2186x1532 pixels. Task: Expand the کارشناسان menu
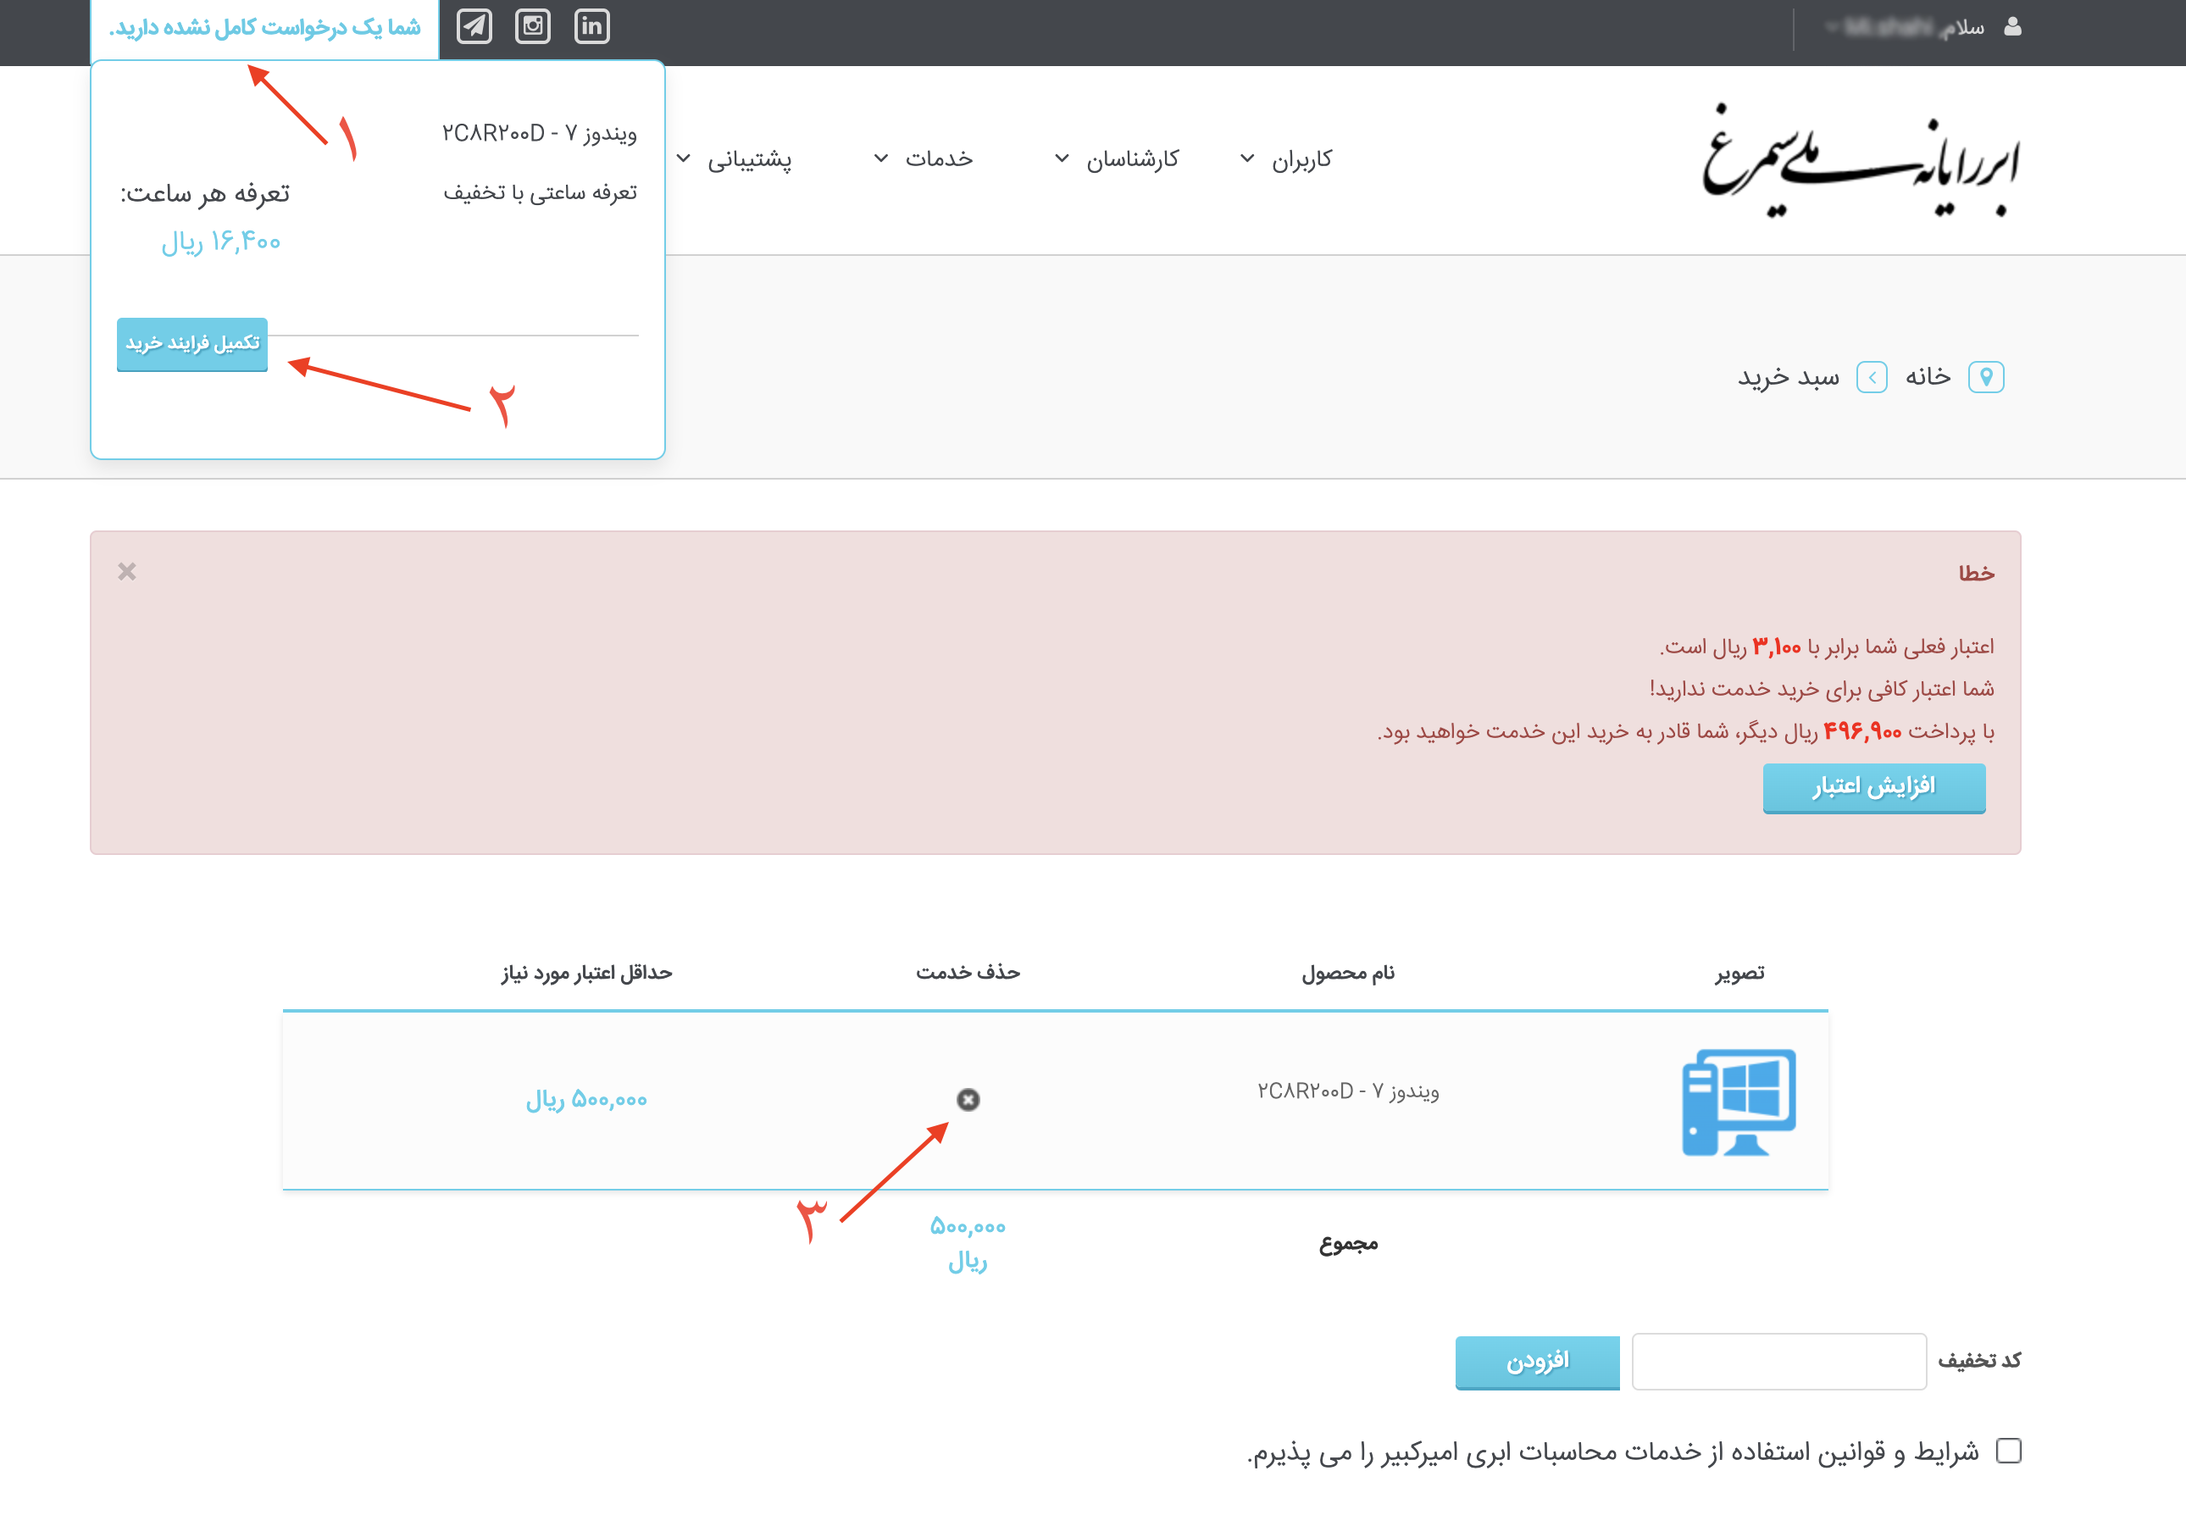pyautogui.click(x=1117, y=159)
